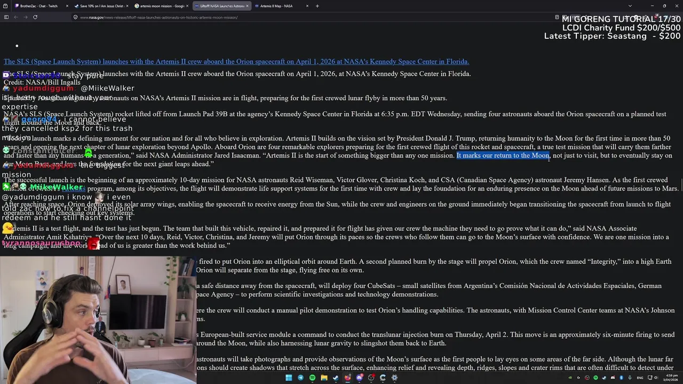Open Spotify from the taskbar

[x=312, y=378]
